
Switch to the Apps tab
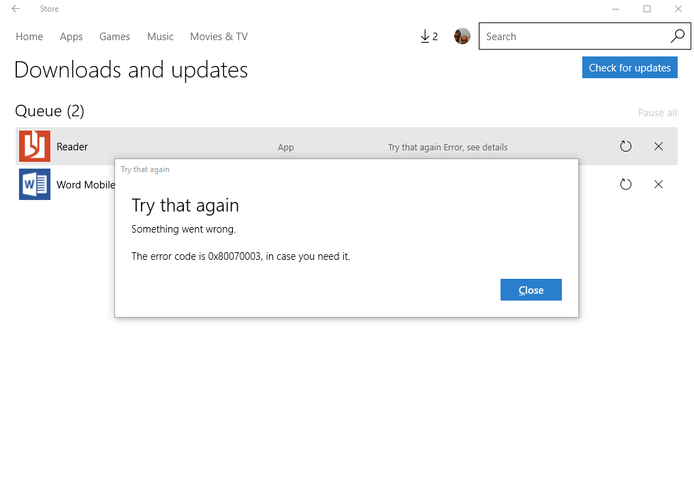[x=72, y=37]
